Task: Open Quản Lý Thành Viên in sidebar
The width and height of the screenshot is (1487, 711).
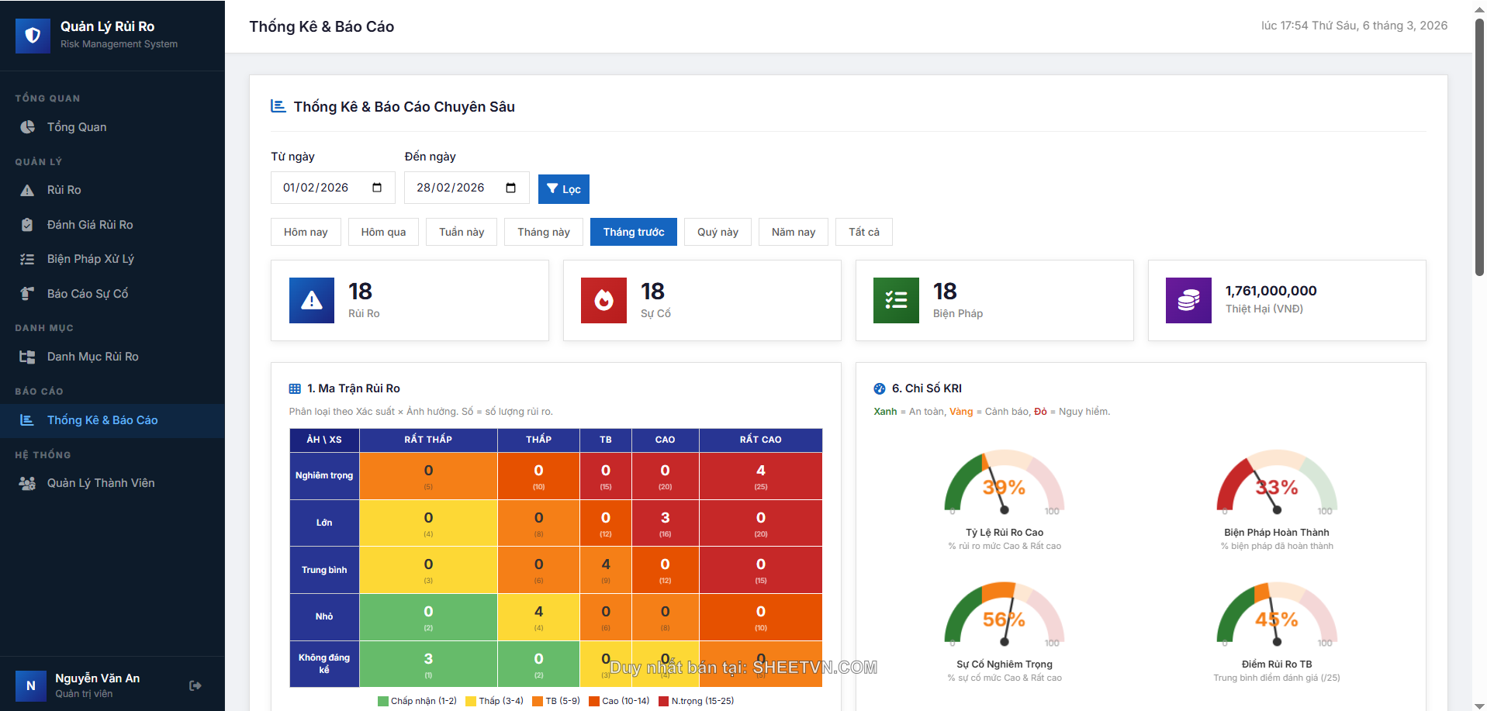Action: [101, 483]
